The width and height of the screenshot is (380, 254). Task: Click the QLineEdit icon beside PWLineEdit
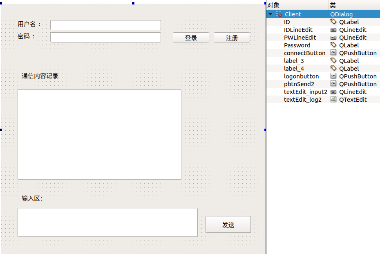333,37
